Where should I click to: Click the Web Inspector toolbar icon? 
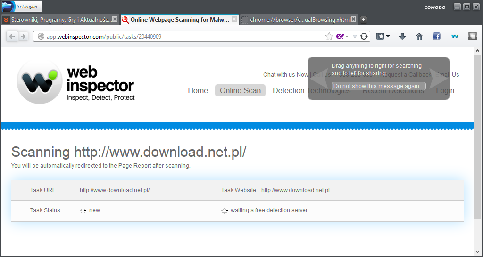(x=455, y=36)
